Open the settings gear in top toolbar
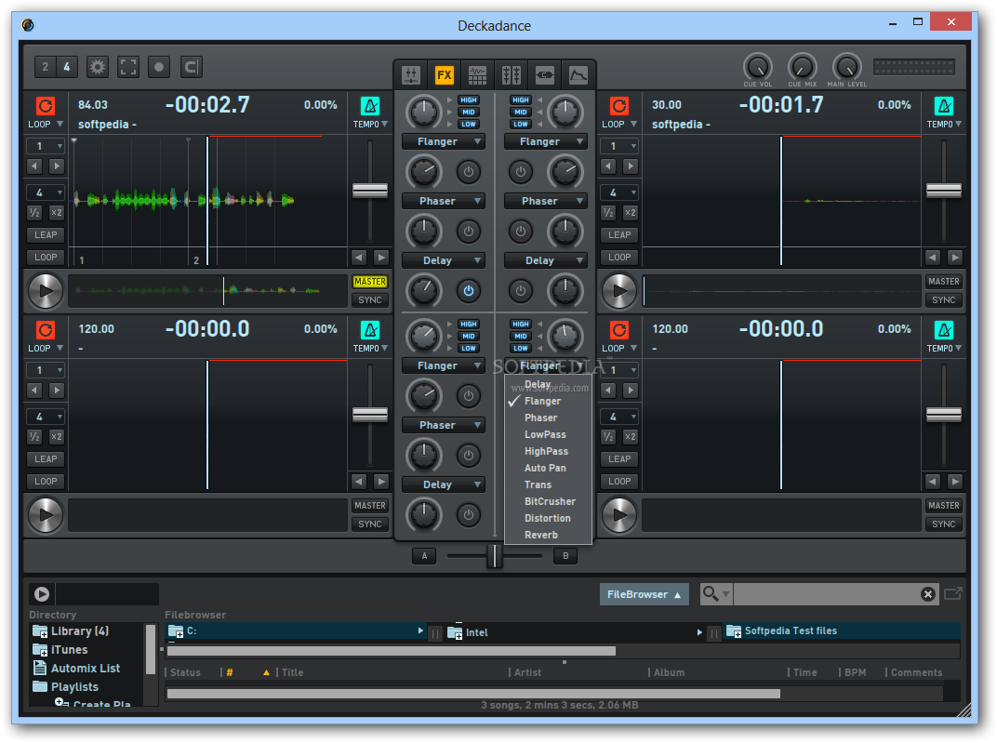This screenshot has width=997, height=743. pyautogui.click(x=98, y=67)
